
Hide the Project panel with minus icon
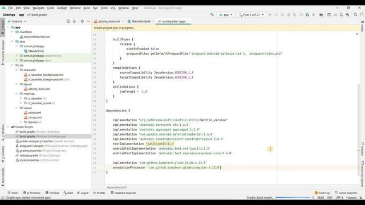point(88,21)
